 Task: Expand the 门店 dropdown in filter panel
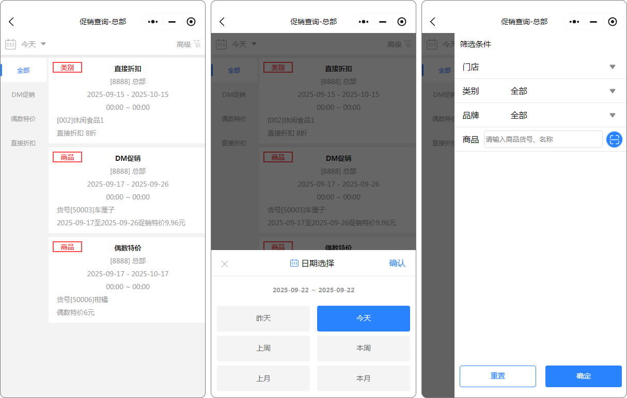(x=613, y=67)
